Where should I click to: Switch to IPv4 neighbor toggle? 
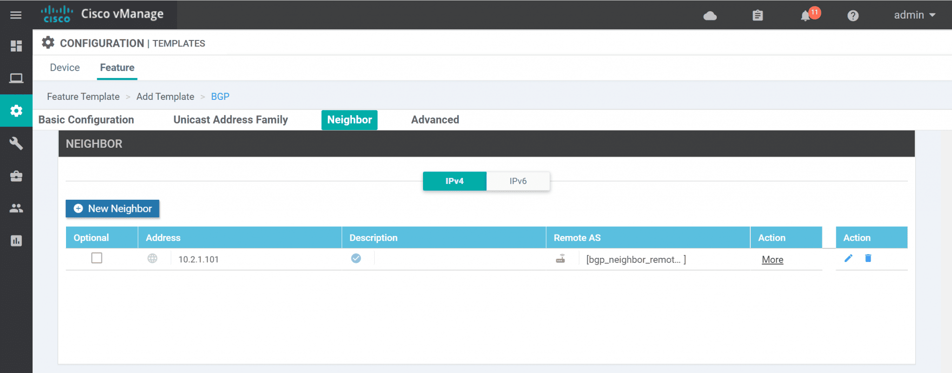455,181
